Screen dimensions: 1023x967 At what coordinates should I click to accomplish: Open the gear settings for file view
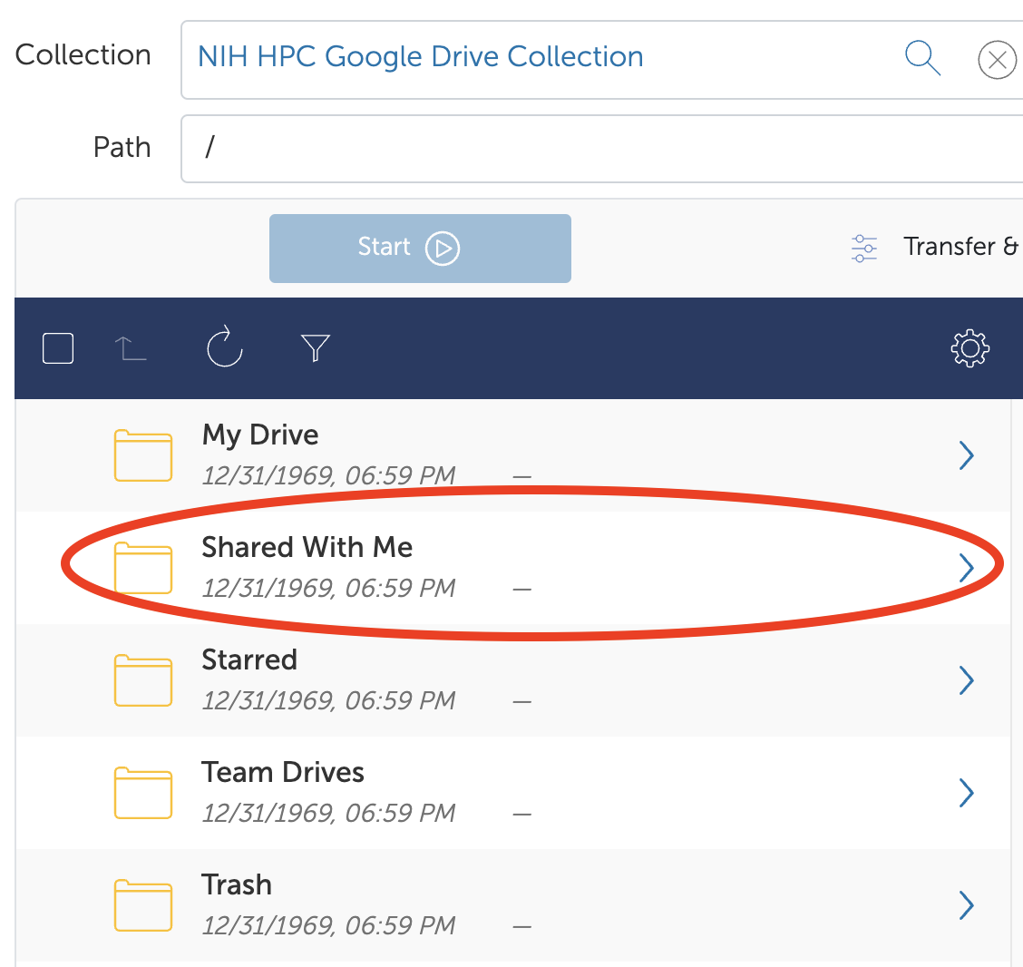(969, 348)
